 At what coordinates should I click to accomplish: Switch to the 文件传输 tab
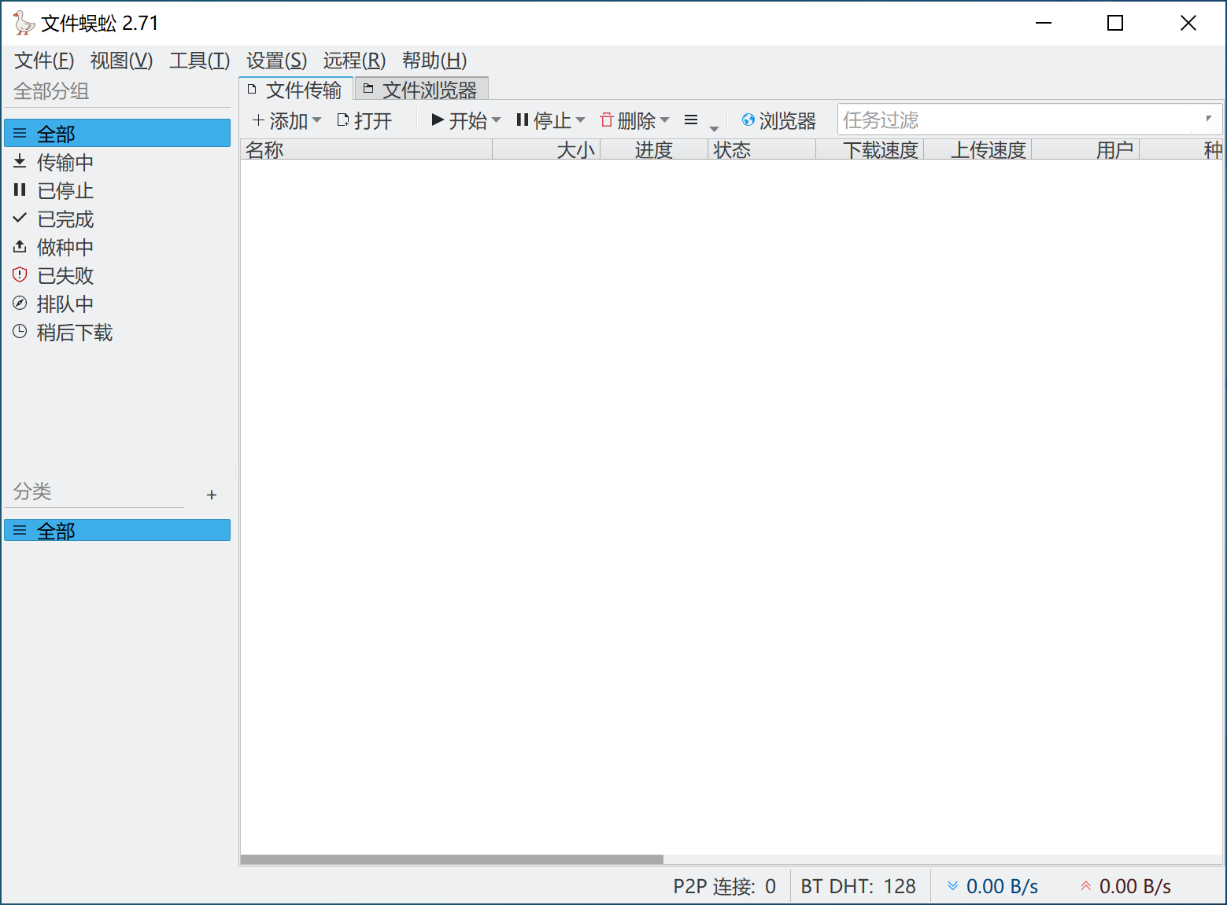pos(295,90)
